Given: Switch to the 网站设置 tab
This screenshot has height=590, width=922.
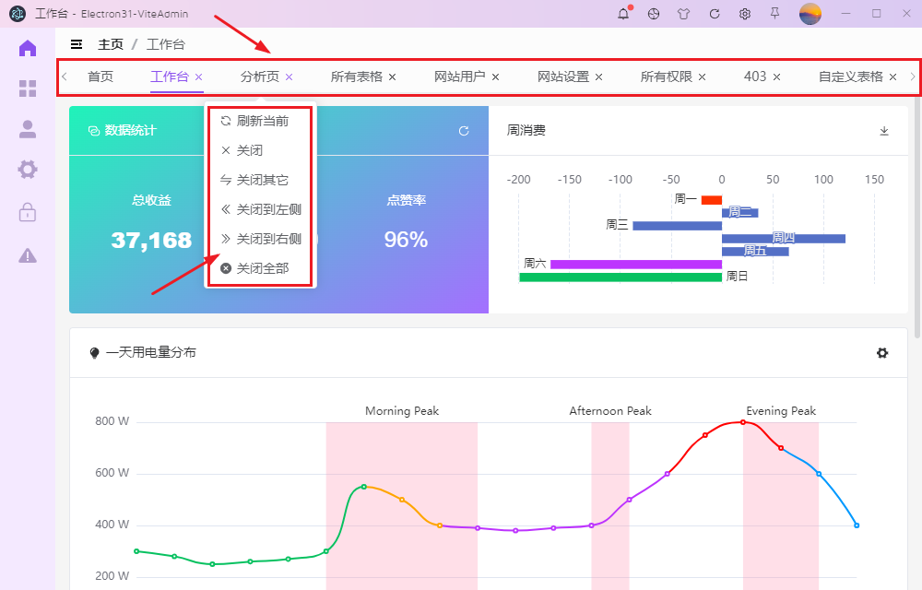Looking at the screenshot, I should [x=563, y=77].
